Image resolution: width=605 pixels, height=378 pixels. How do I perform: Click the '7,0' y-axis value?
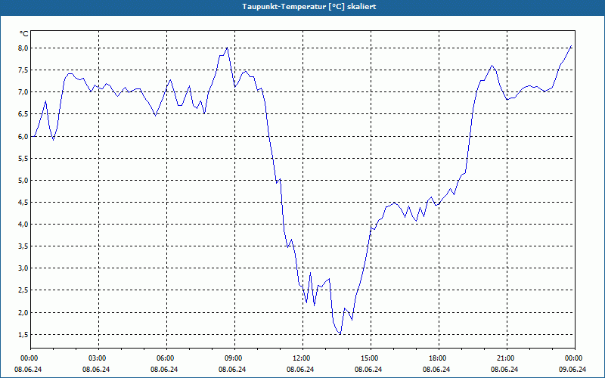[23, 92]
